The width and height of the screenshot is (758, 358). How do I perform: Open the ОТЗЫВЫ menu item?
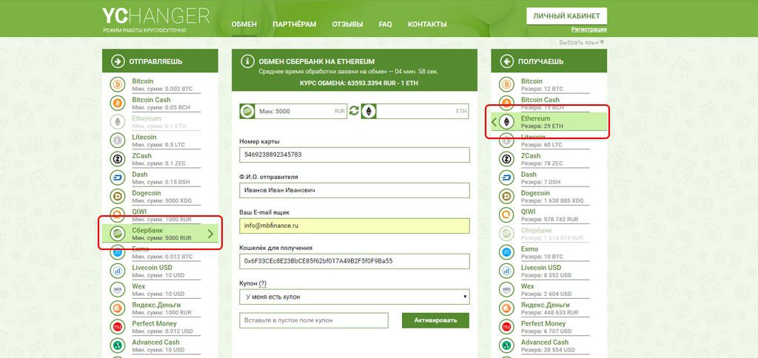(348, 24)
